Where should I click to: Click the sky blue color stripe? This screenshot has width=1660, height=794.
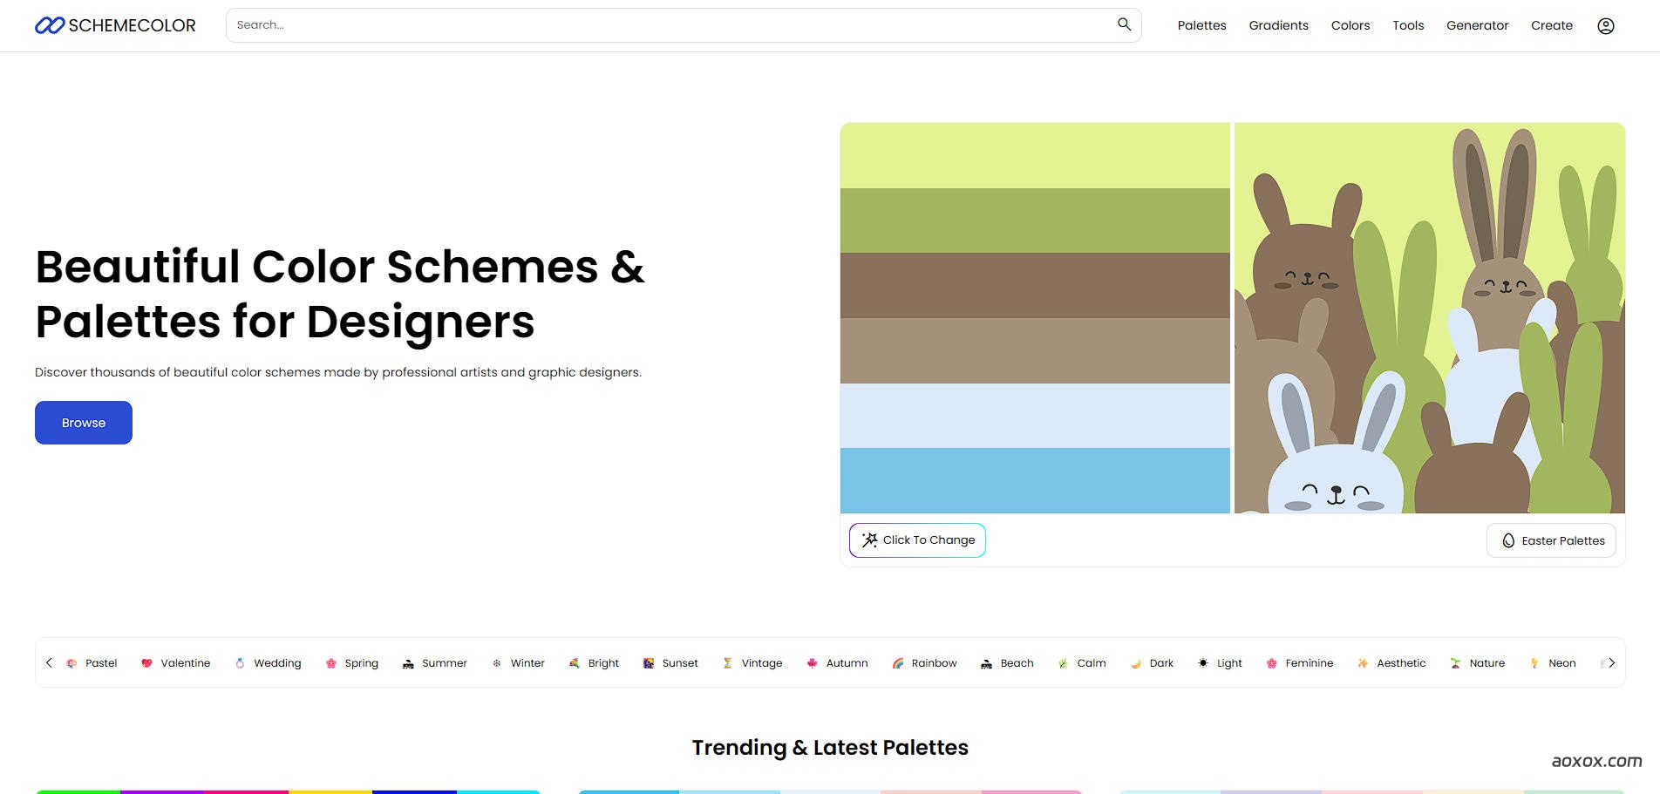[1035, 480]
